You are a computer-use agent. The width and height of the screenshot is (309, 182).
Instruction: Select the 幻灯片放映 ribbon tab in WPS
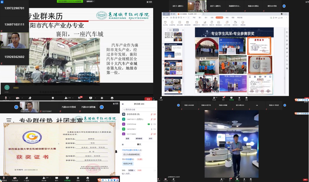[x=219, y=18]
